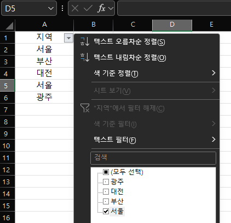The height and width of the screenshot is (223, 231).
Task: Select column A header
Action: point(44,25)
